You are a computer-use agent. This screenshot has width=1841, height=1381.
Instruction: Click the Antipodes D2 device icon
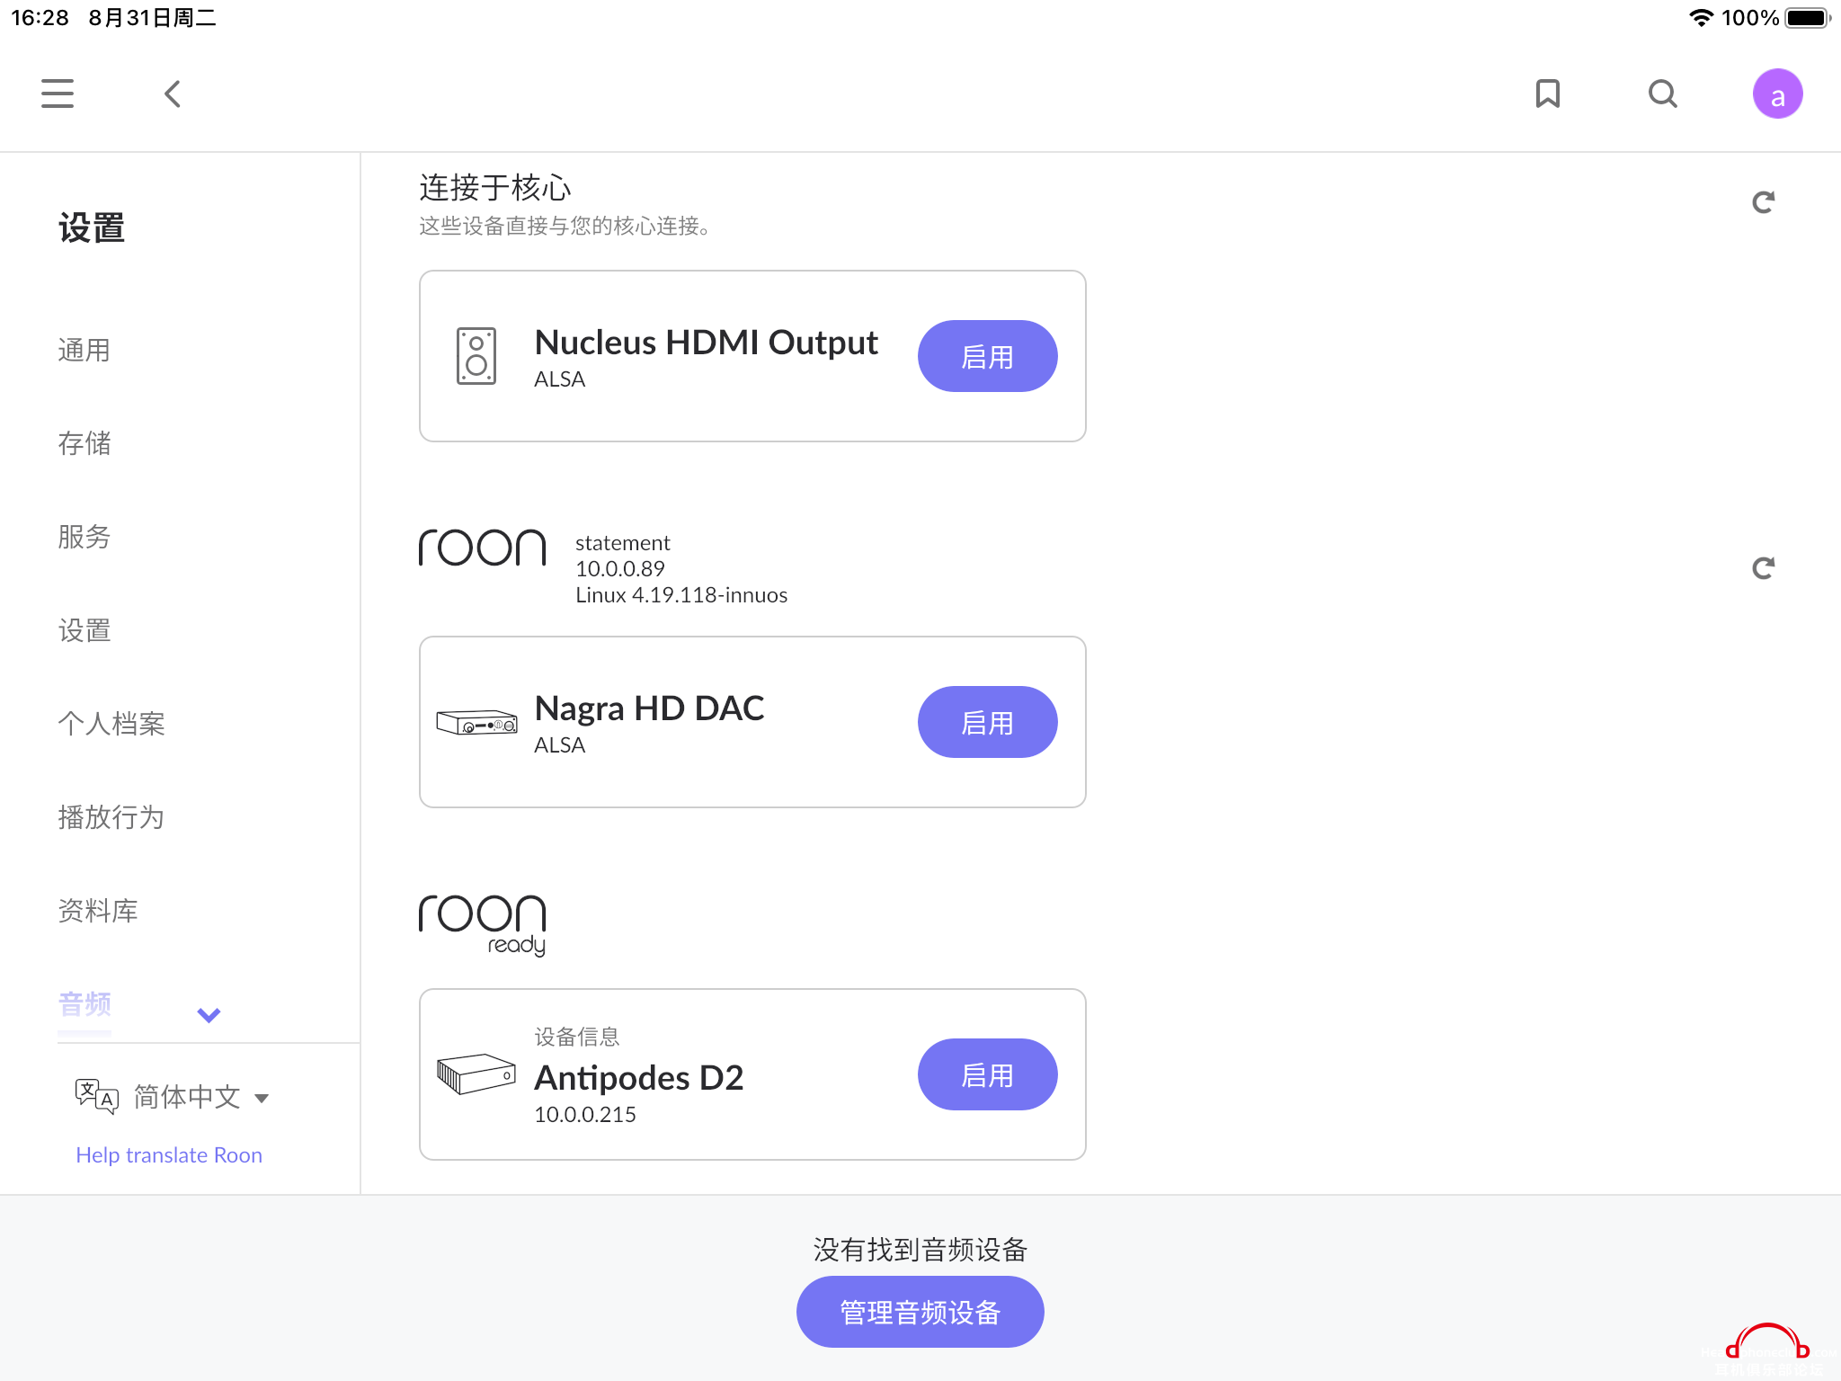click(476, 1074)
